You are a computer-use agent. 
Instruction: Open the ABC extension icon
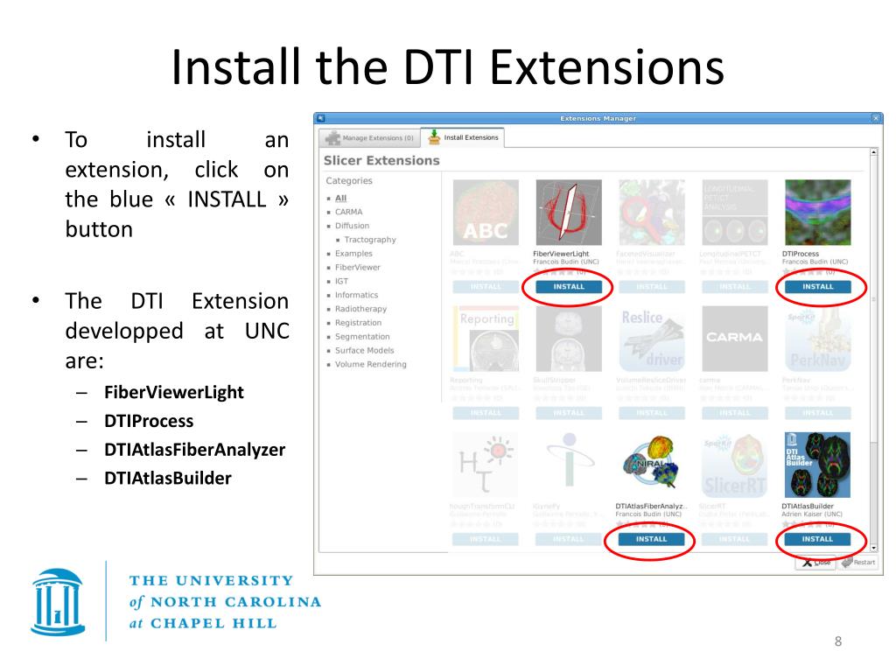[x=486, y=213]
